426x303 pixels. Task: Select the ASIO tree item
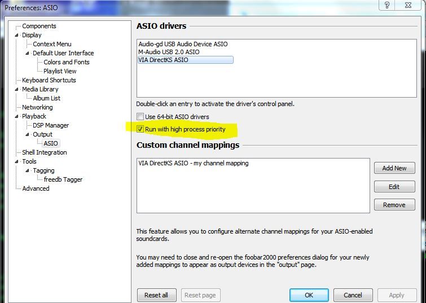click(x=51, y=143)
